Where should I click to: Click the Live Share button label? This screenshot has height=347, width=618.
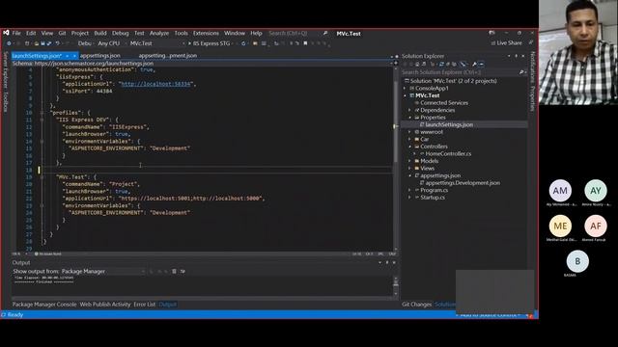509,42
